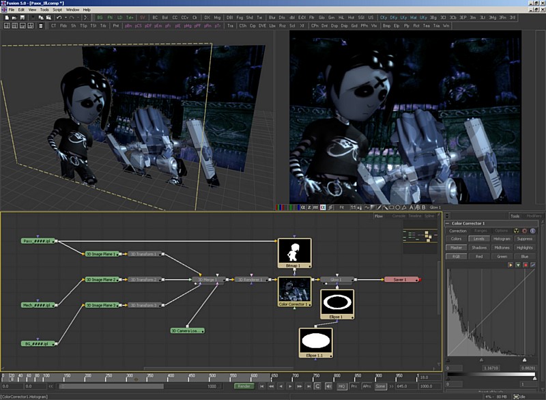This screenshot has height=400, width=546.
Task: Toggle Prx proxy mode
Action: [x=354, y=386]
